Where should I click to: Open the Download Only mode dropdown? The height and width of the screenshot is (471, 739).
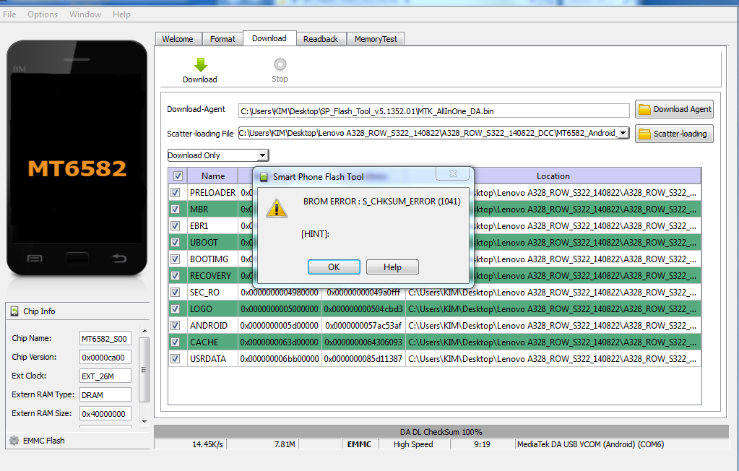point(263,155)
